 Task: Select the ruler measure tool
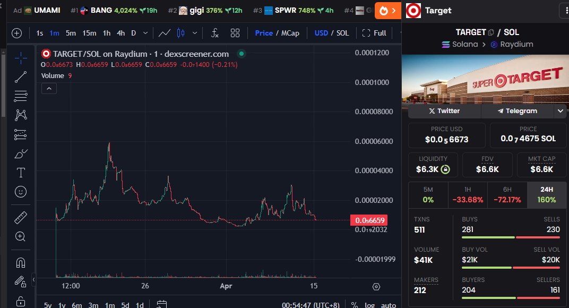(x=21, y=218)
